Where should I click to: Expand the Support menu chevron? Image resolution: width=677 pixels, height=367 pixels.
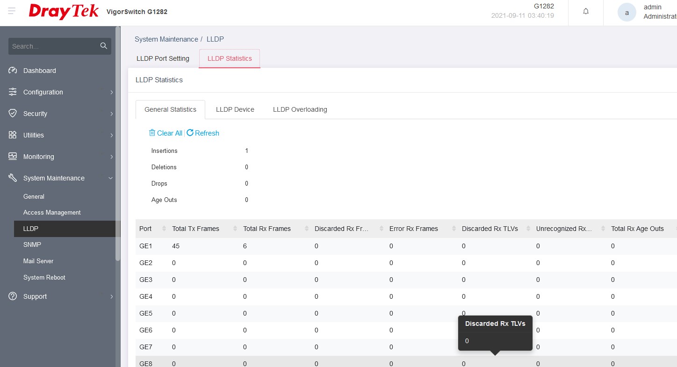[111, 296]
